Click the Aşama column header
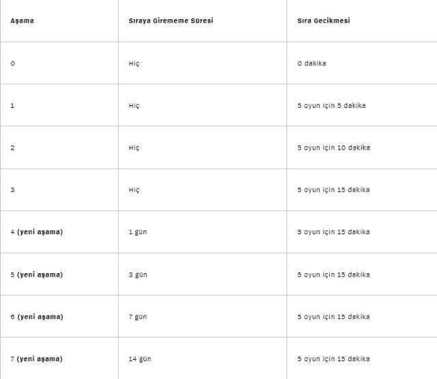Image resolution: width=437 pixels, height=379 pixels. [x=22, y=20]
